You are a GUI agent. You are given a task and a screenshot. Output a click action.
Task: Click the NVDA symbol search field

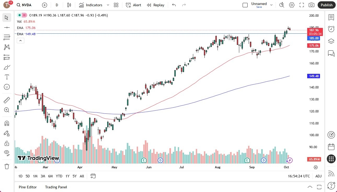point(24,5)
